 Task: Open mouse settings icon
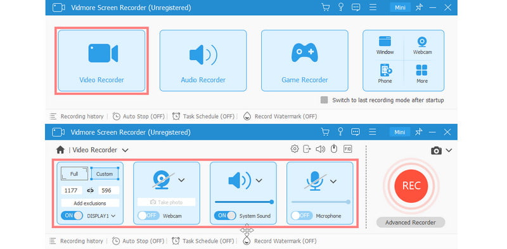tap(334, 149)
